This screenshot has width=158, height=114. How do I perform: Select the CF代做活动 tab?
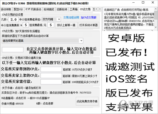(x=33, y=9)
